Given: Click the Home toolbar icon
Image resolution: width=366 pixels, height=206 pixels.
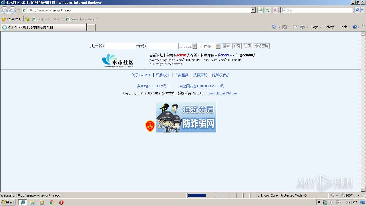Looking at the screenshot, I should point(274,27).
